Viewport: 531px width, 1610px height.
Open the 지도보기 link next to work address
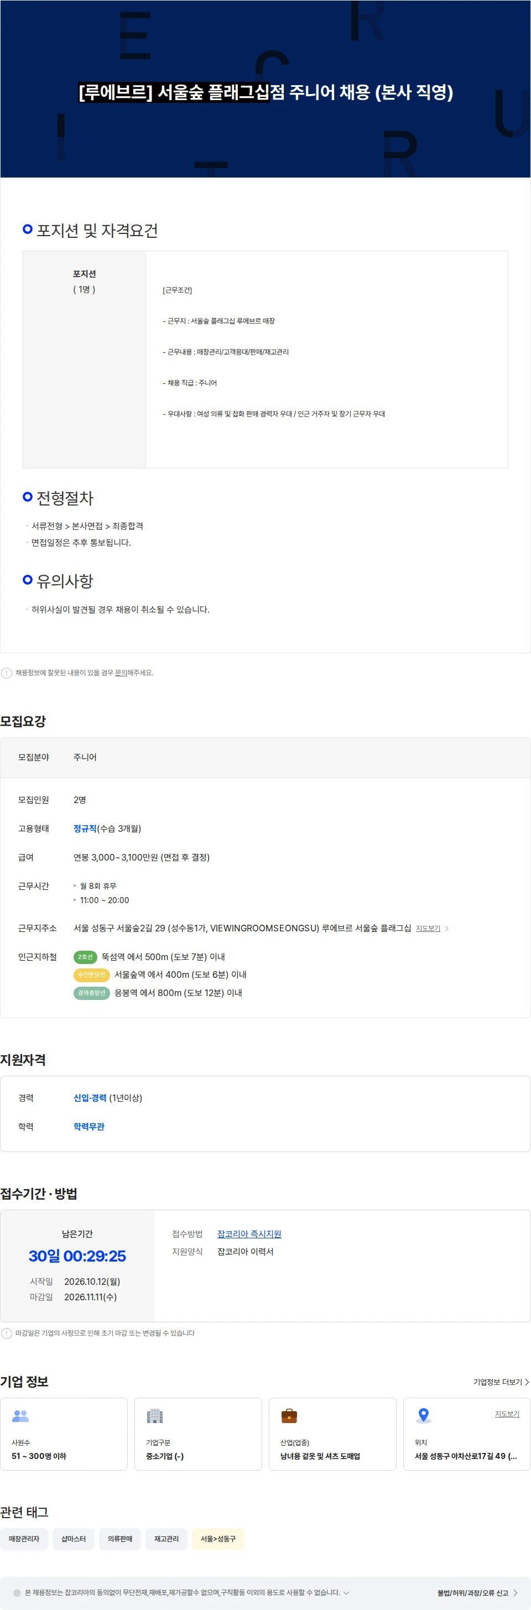pos(428,928)
